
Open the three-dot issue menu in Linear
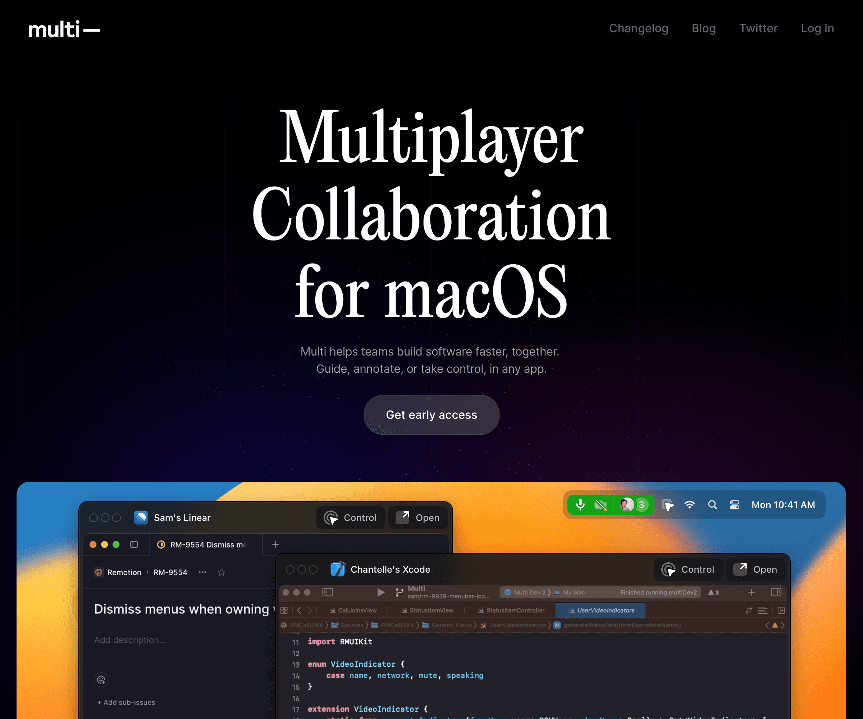pos(202,572)
